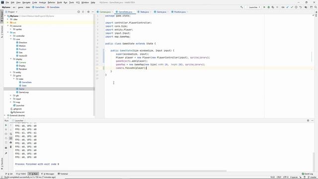Open the Git tool window button
The image size is (318, 179).
point(9,174)
